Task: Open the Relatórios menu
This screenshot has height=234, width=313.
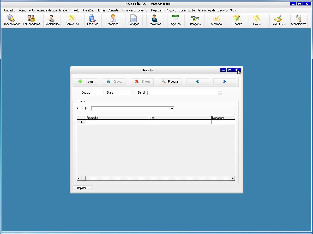Action: [89, 10]
